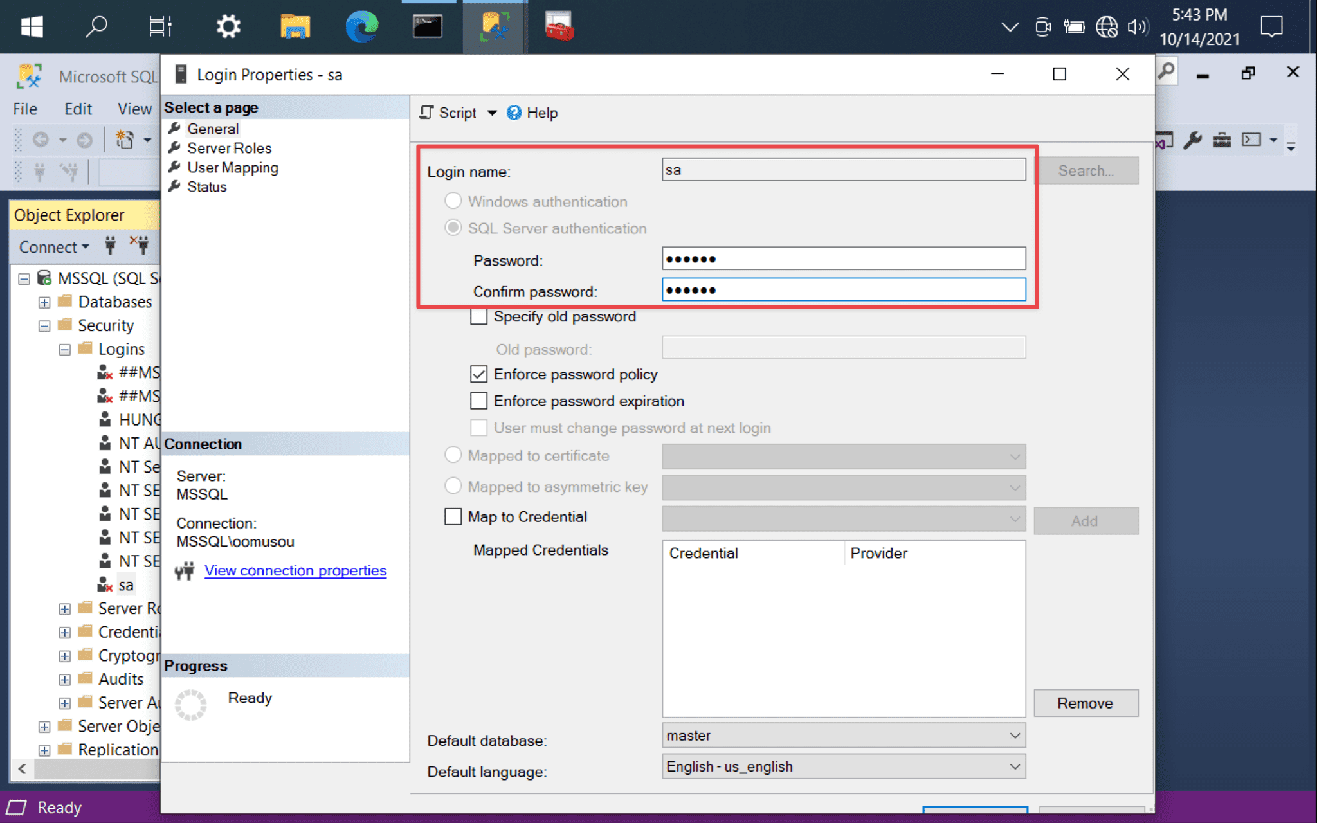The image size is (1317, 823).
Task: Open the red toolbox taskbar application
Action: click(559, 26)
